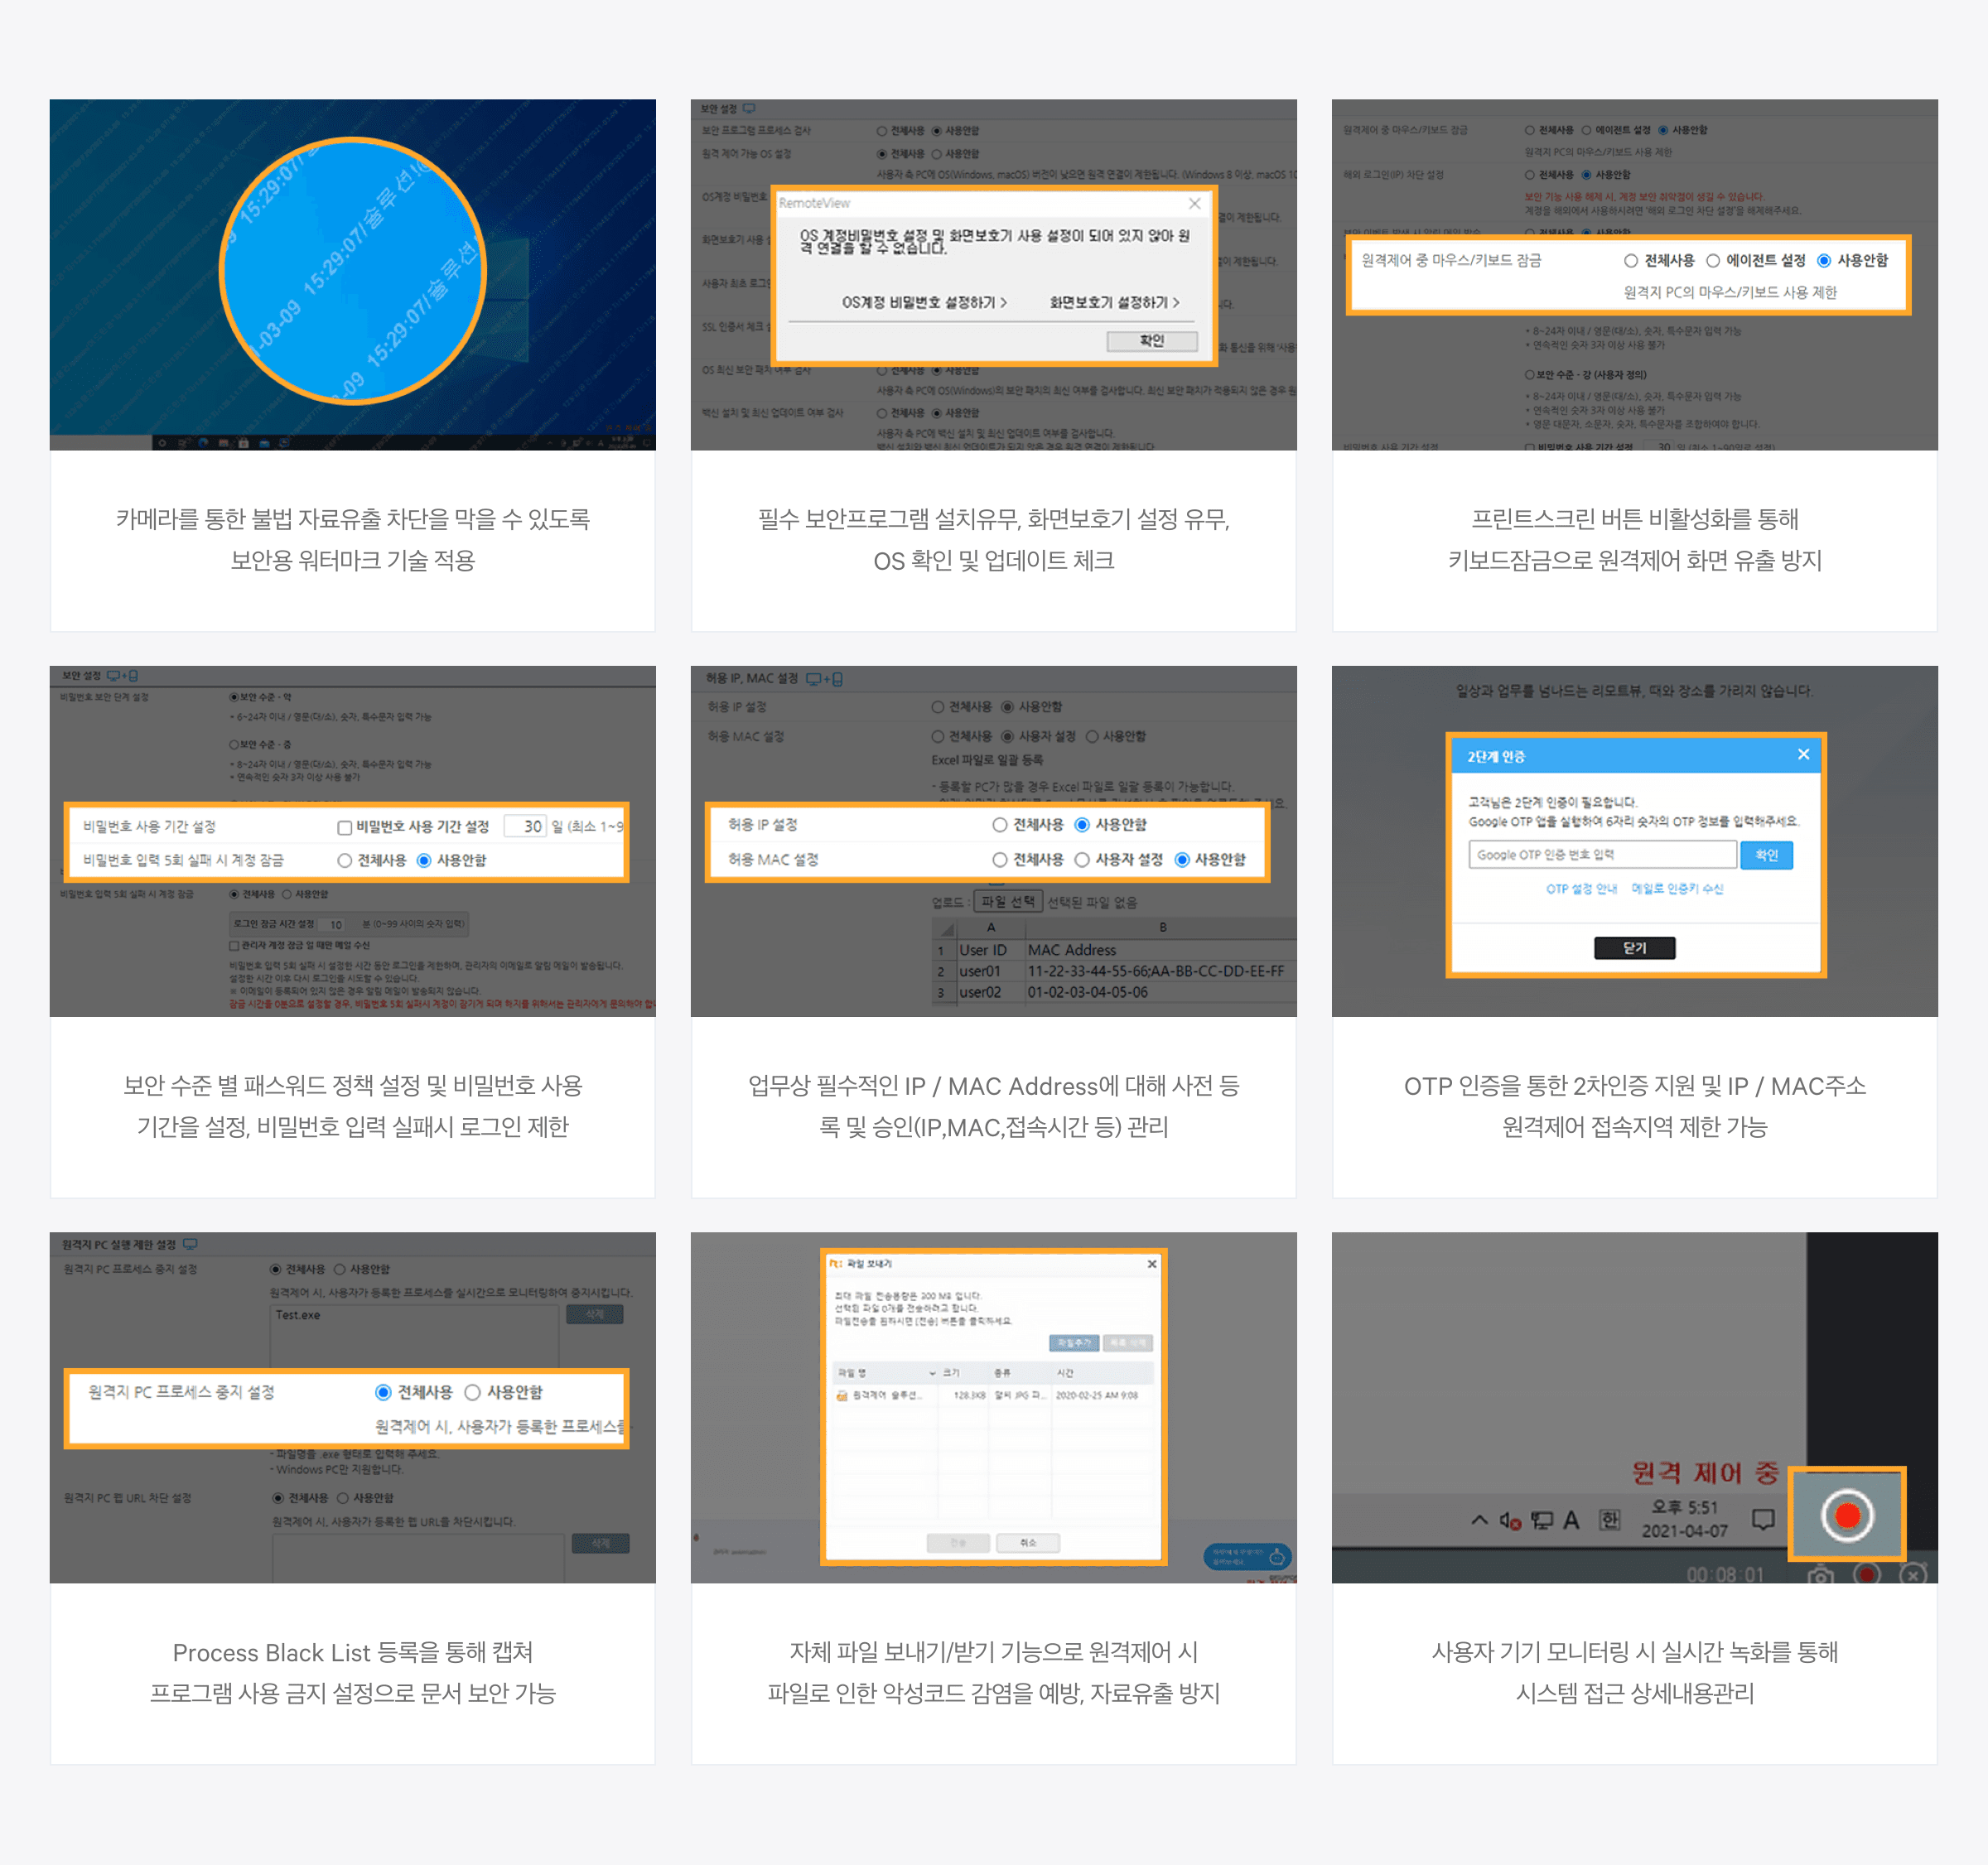1988x1865 pixels.
Task: Click the OTP 설정 안내 link
Action: tap(1581, 889)
